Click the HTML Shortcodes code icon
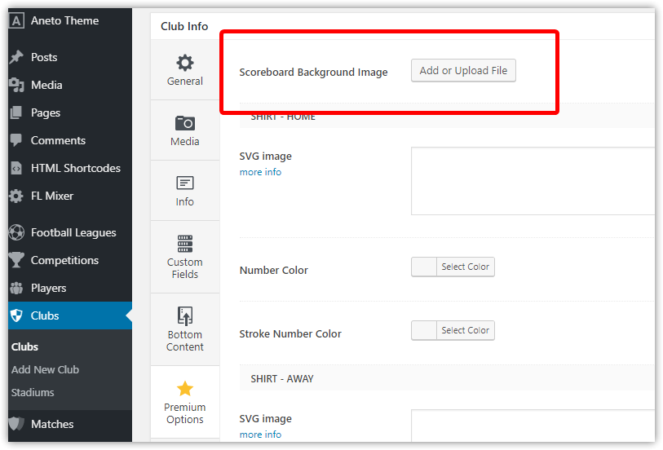 tap(16, 168)
